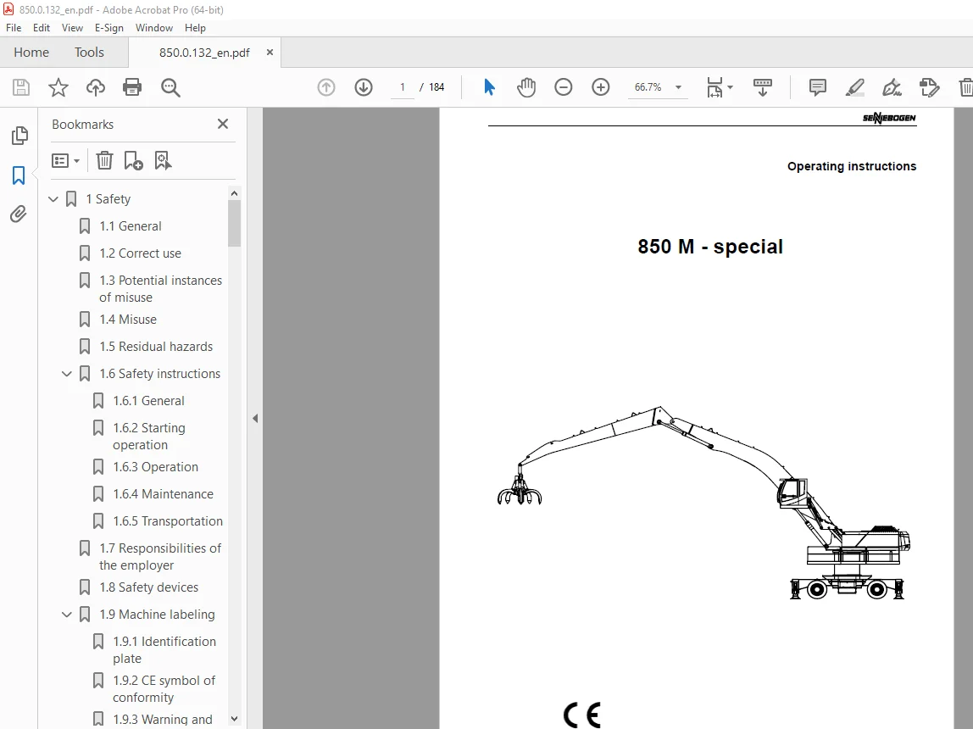Select the 850.0.132_en.pdf document tab
Screen dimensions: 973x729
tap(204, 53)
